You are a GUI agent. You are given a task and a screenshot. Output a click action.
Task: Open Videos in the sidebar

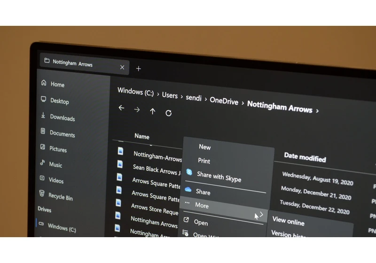pos(56,180)
